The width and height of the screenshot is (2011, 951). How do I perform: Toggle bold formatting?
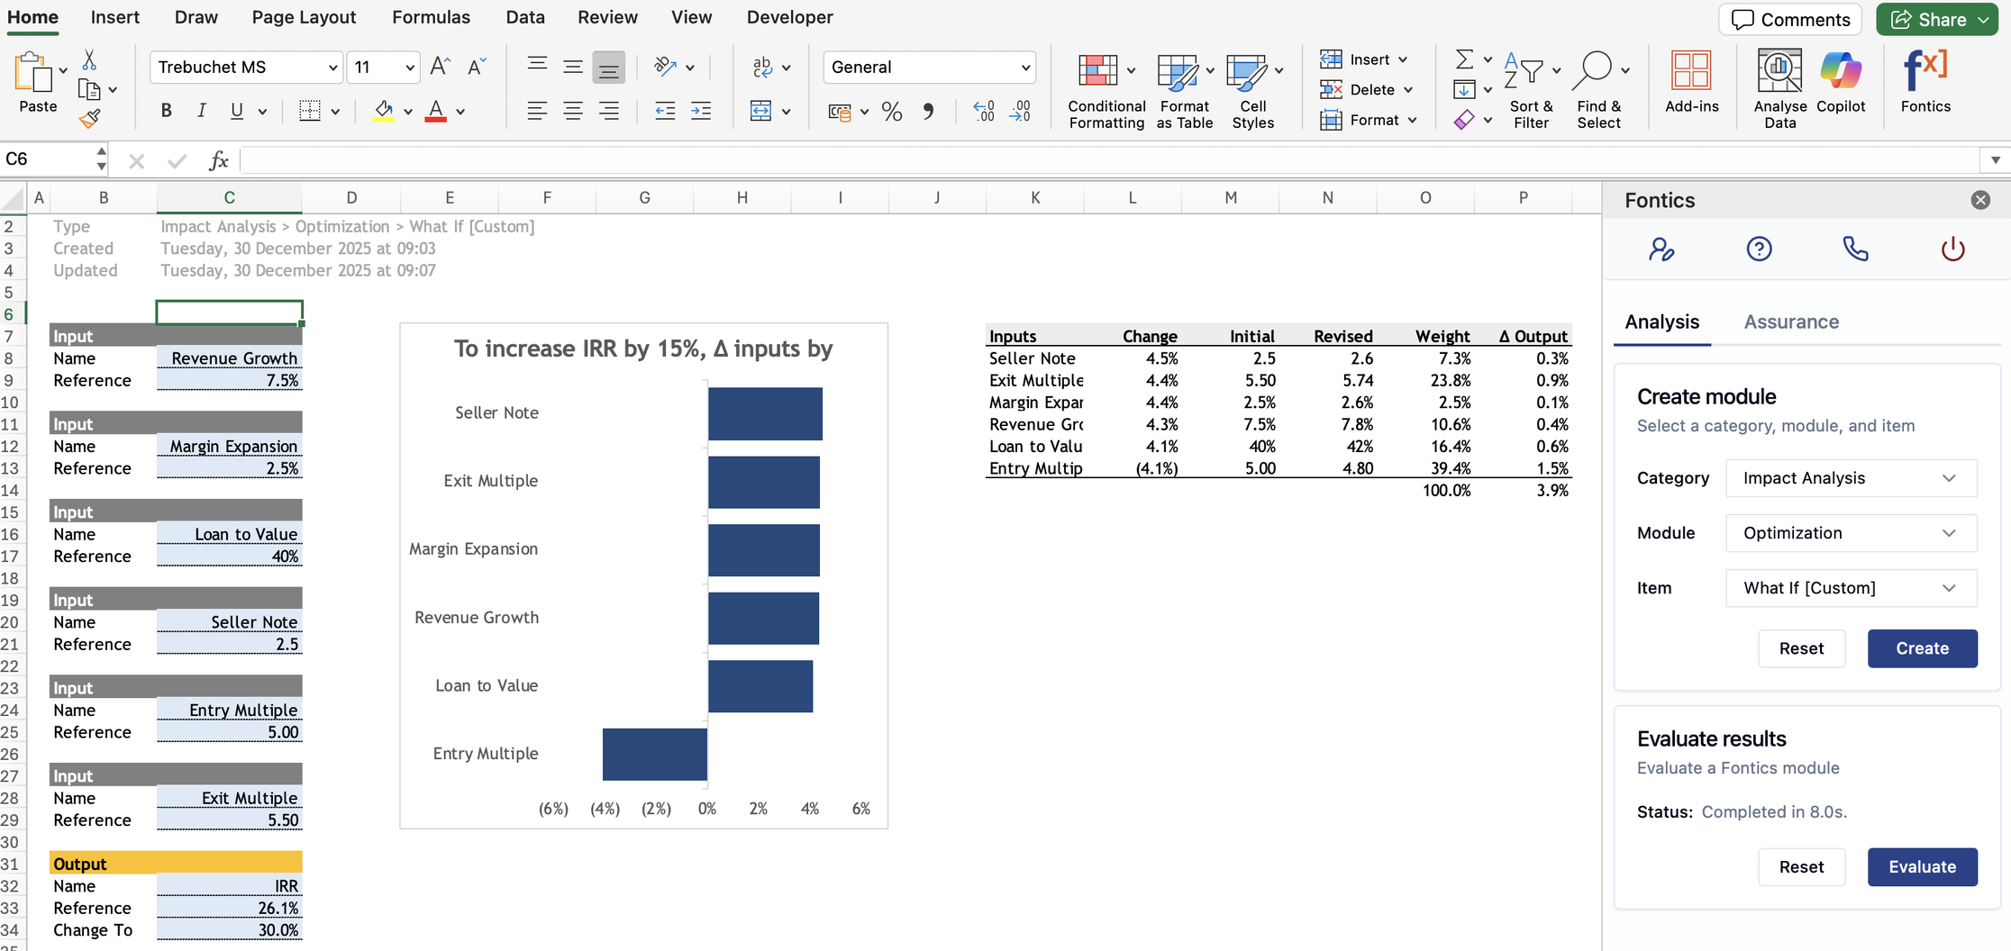166,111
